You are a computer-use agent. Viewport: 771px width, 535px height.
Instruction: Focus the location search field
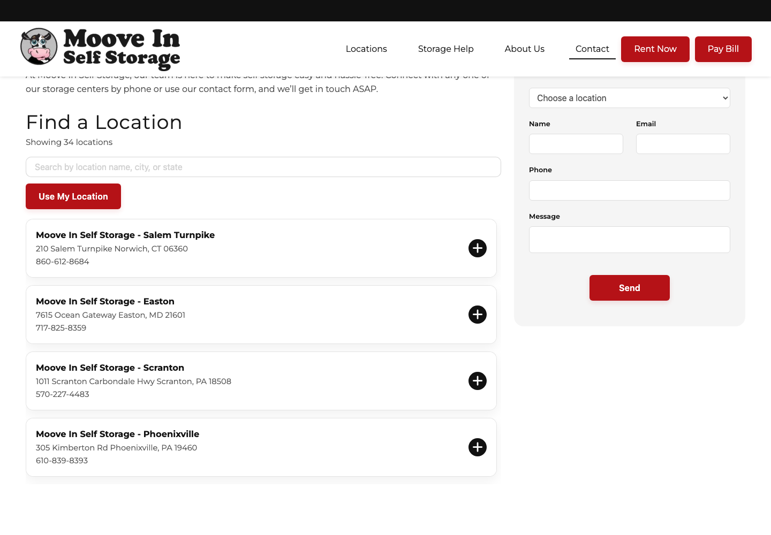pos(263,167)
